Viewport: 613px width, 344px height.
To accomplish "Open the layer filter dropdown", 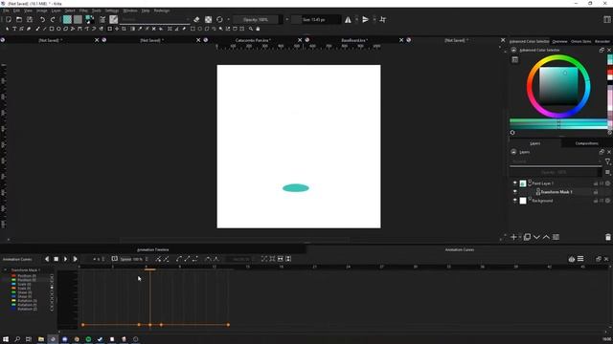I will (x=608, y=161).
